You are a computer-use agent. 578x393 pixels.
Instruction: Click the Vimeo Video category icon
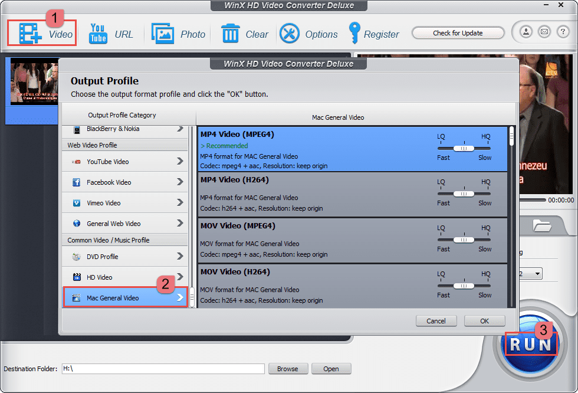pyautogui.click(x=77, y=203)
